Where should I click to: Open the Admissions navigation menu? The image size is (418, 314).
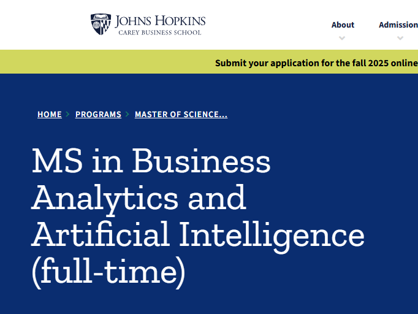tap(398, 25)
